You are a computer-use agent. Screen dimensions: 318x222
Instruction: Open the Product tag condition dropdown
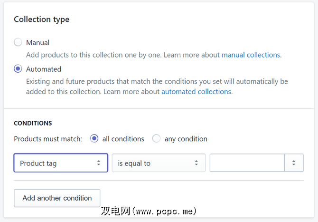pyautogui.click(x=61, y=163)
